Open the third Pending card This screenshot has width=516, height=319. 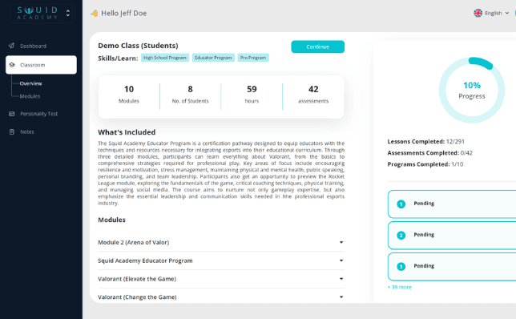pos(452,267)
